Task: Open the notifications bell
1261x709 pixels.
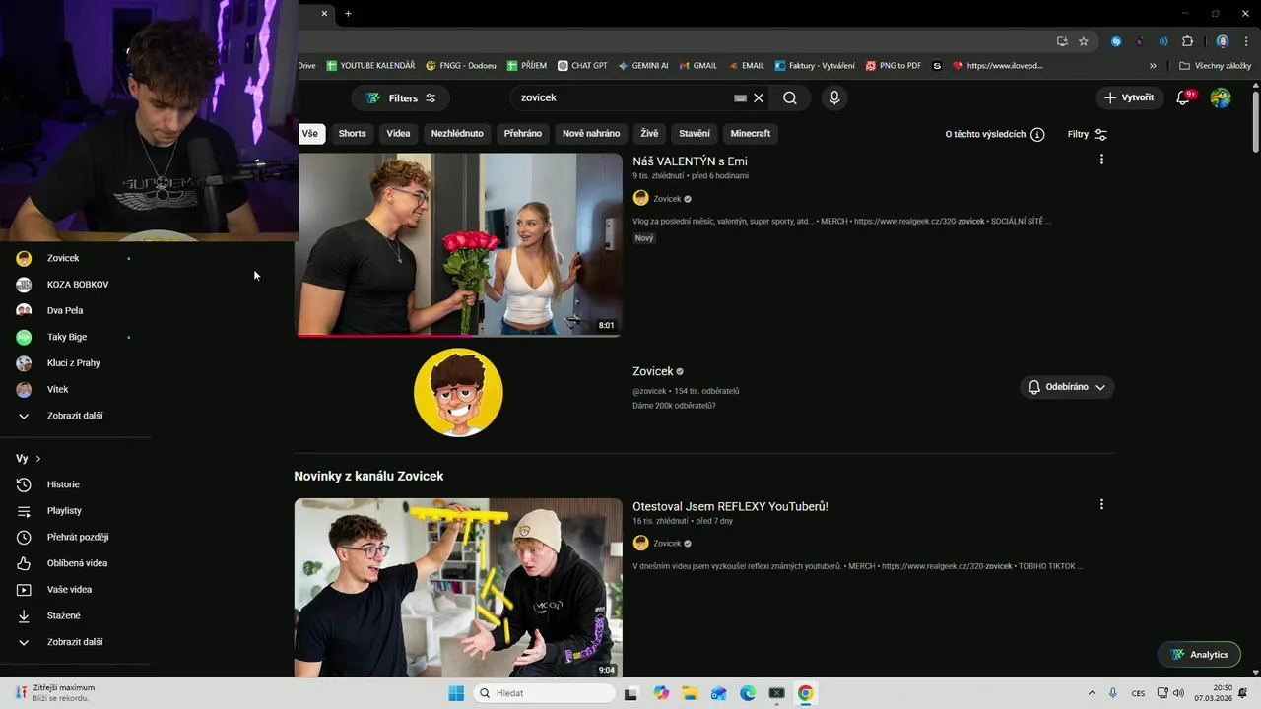Action: click(1184, 98)
